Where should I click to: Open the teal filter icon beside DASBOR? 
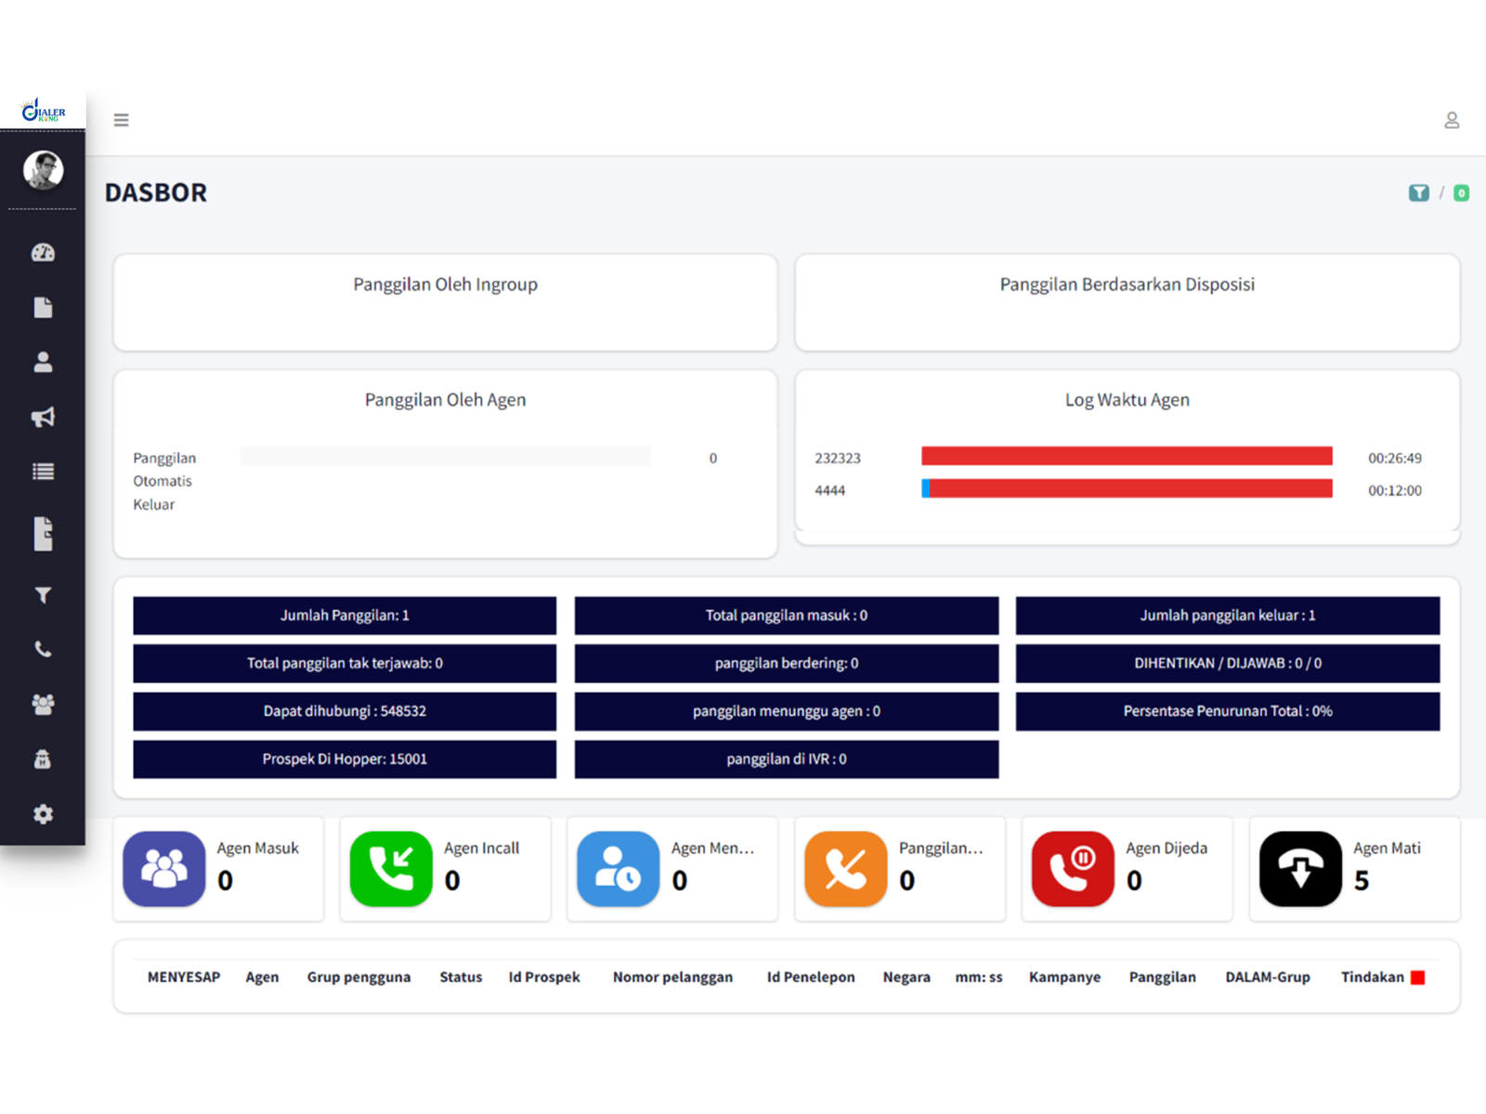1420,192
